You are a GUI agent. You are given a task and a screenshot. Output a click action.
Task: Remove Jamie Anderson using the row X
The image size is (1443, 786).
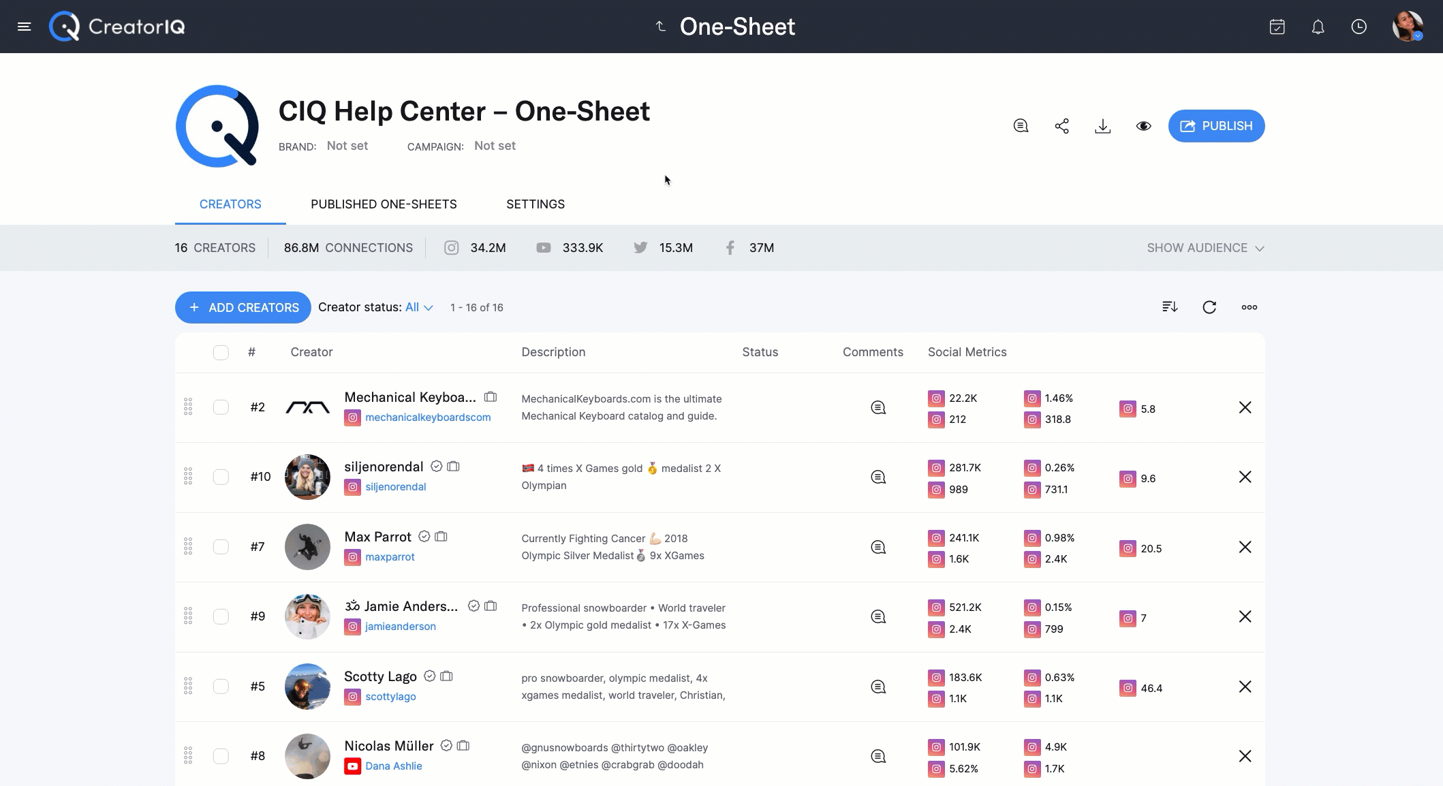[1245, 616]
